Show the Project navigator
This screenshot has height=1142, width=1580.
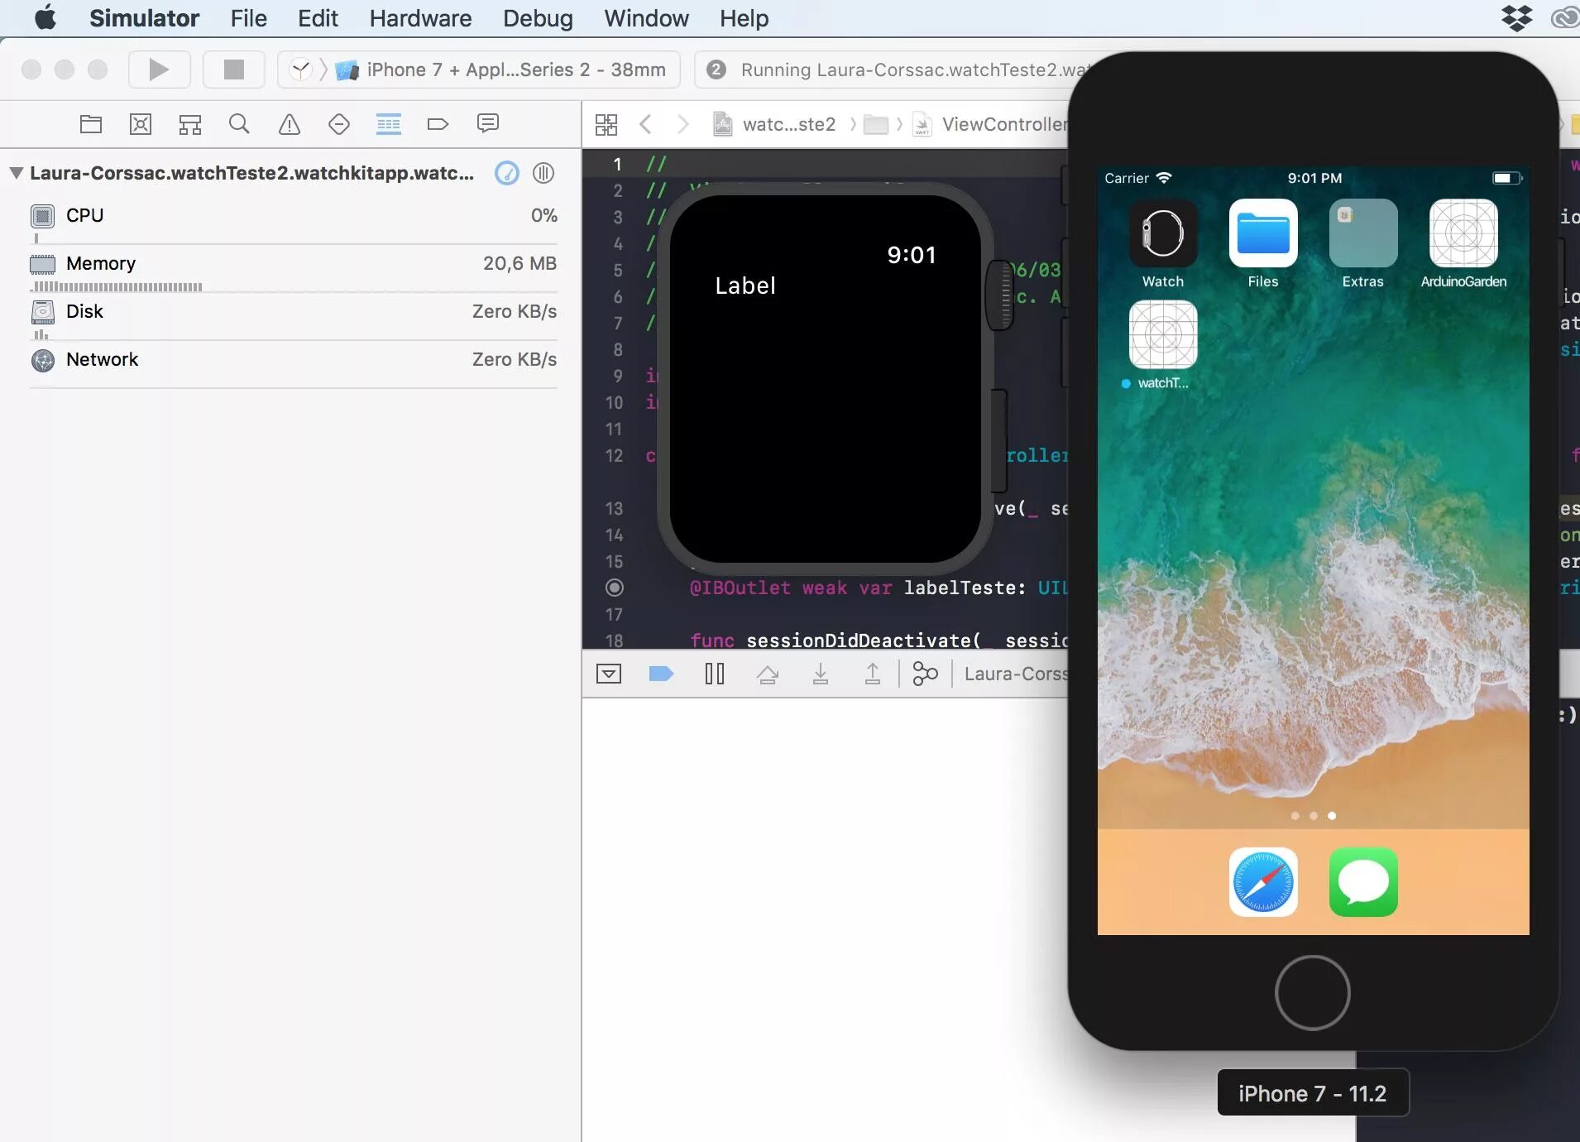(x=91, y=124)
